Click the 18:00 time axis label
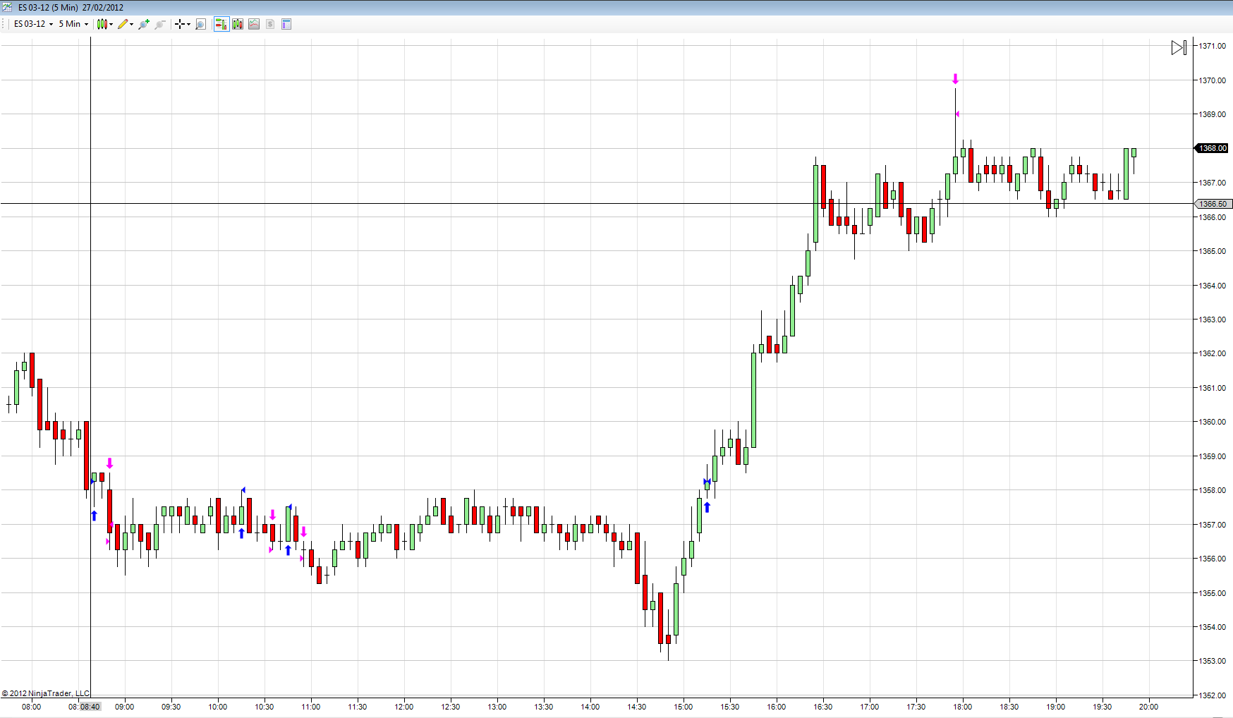Image resolution: width=1233 pixels, height=718 pixels. tap(963, 707)
